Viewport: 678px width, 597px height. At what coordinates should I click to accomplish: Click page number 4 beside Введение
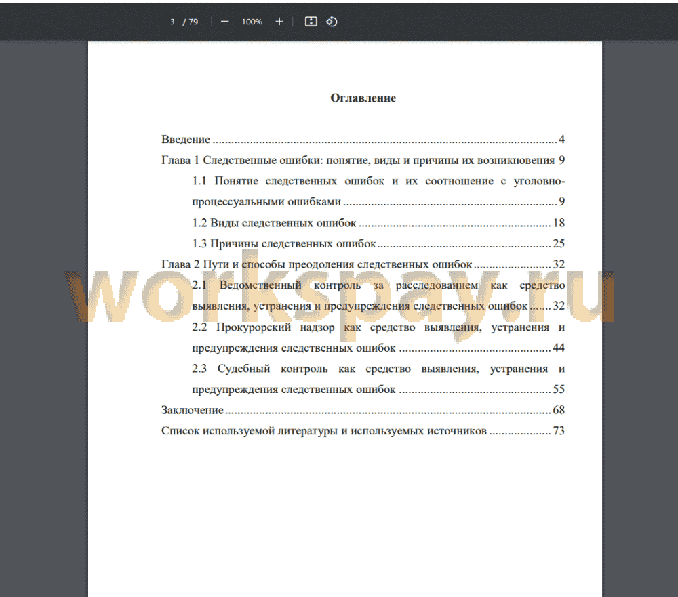pyautogui.click(x=561, y=139)
